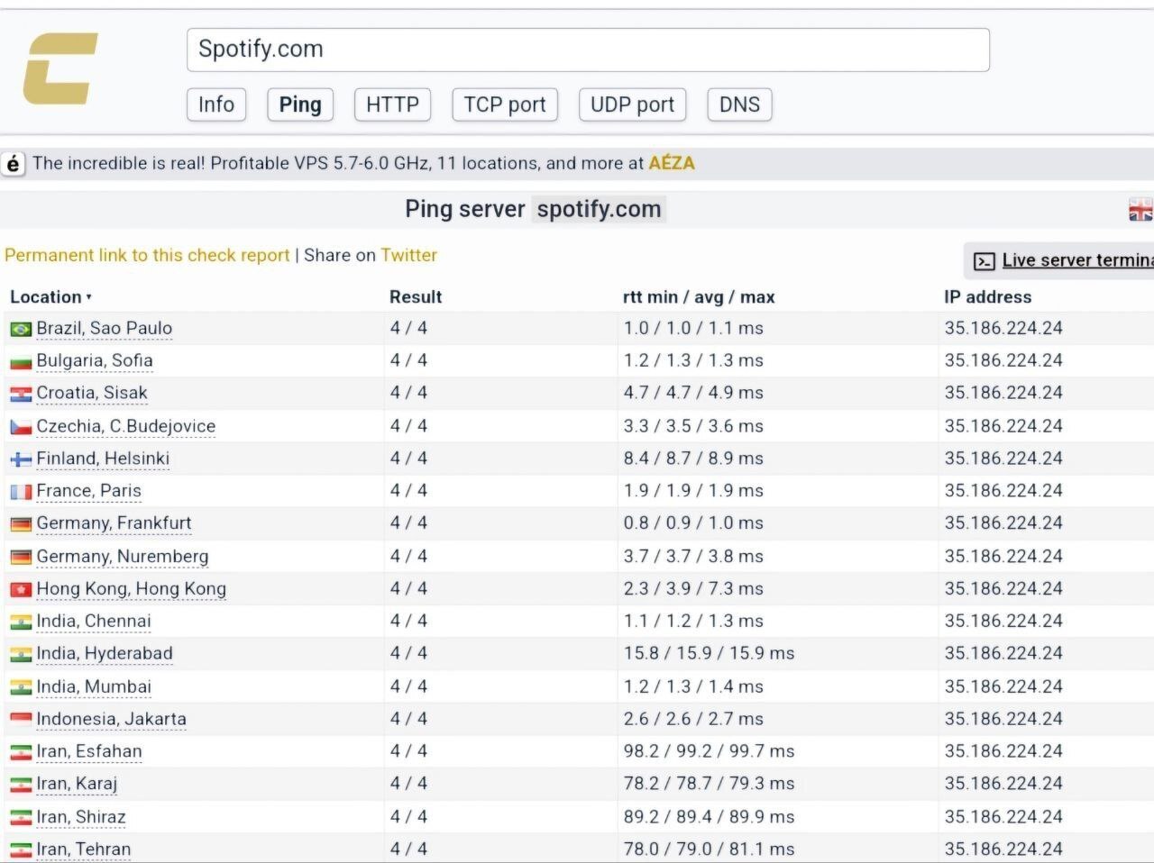The width and height of the screenshot is (1154, 863).
Task: Click the rtt min / avg / max header
Action: (699, 297)
